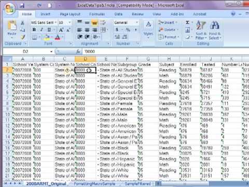This screenshot has width=249, height=187.
Task: Decrease decimal places
Action: click(x=125, y=37)
